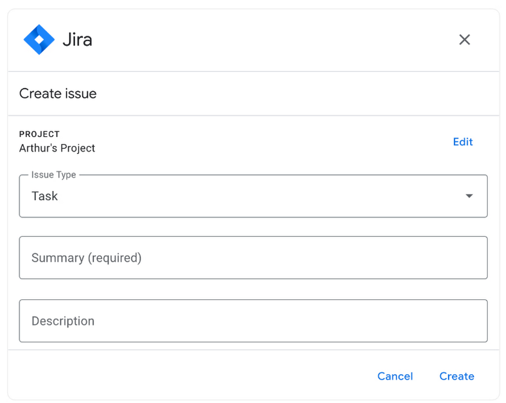Click the X to close the dialog
This screenshot has width=506, height=403.
tap(465, 39)
